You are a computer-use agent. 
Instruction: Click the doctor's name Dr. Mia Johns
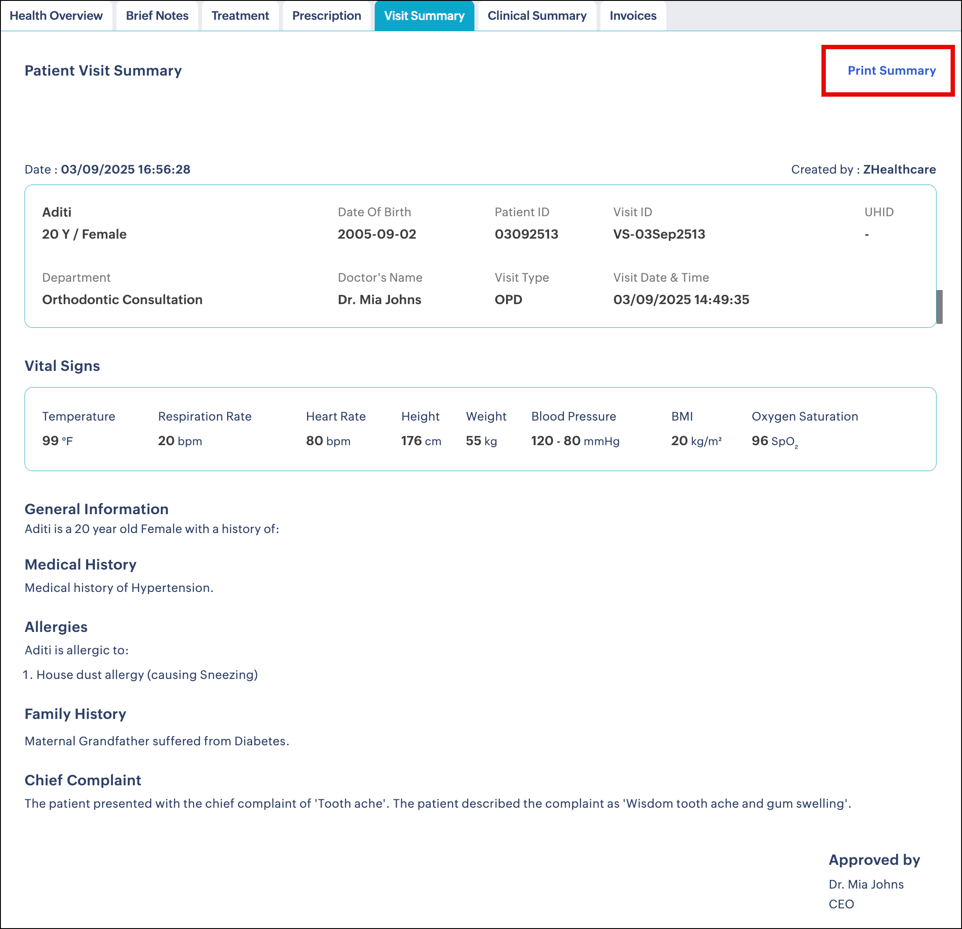click(x=380, y=300)
